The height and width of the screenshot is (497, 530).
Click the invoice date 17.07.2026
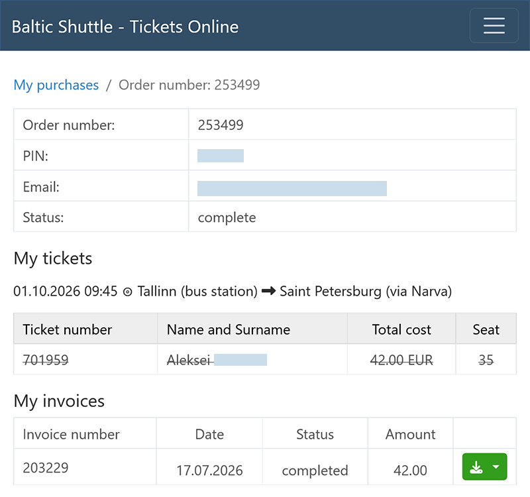point(209,470)
